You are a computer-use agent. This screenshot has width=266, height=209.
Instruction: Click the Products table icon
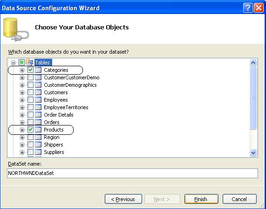(x=38, y=130)
